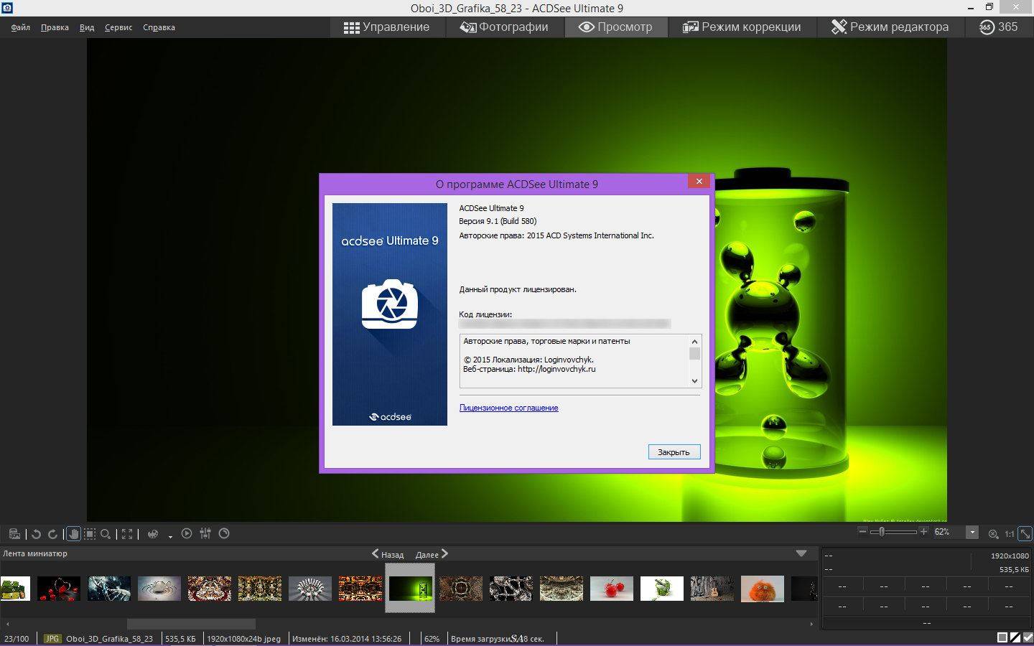The image size is (1034, 646).
Task: Switch to Просмотр mode tab
Action: [615, 27]
